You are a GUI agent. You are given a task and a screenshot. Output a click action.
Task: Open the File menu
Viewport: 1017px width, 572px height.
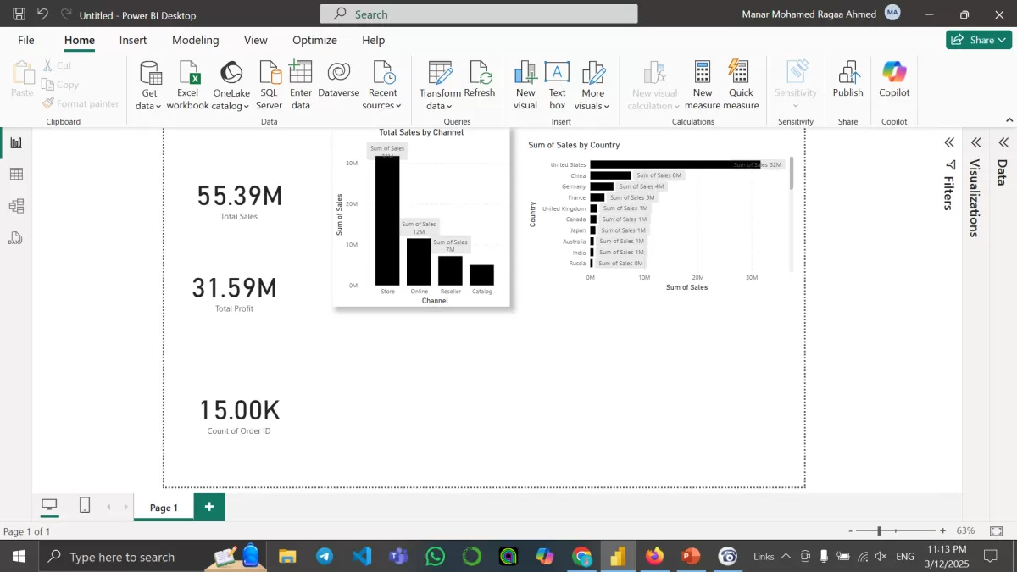click(26, 40)
